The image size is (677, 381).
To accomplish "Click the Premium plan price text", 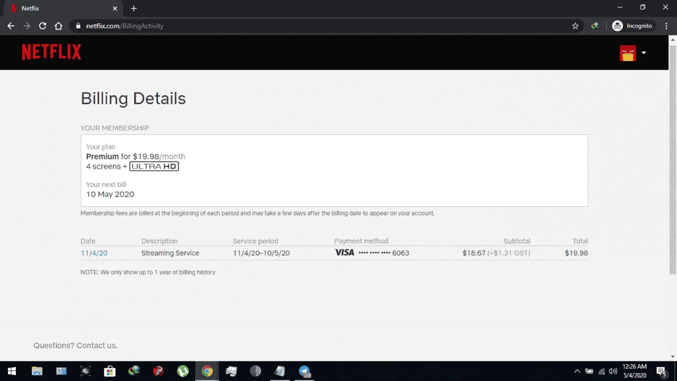I will [136, 157].
